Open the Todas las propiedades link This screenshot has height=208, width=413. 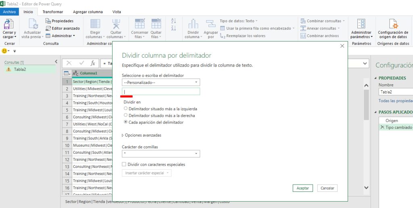396,101
